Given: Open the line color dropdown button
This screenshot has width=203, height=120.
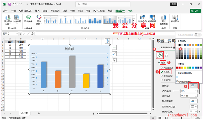Looking at the screenshot, I should (x=194, y=86).
